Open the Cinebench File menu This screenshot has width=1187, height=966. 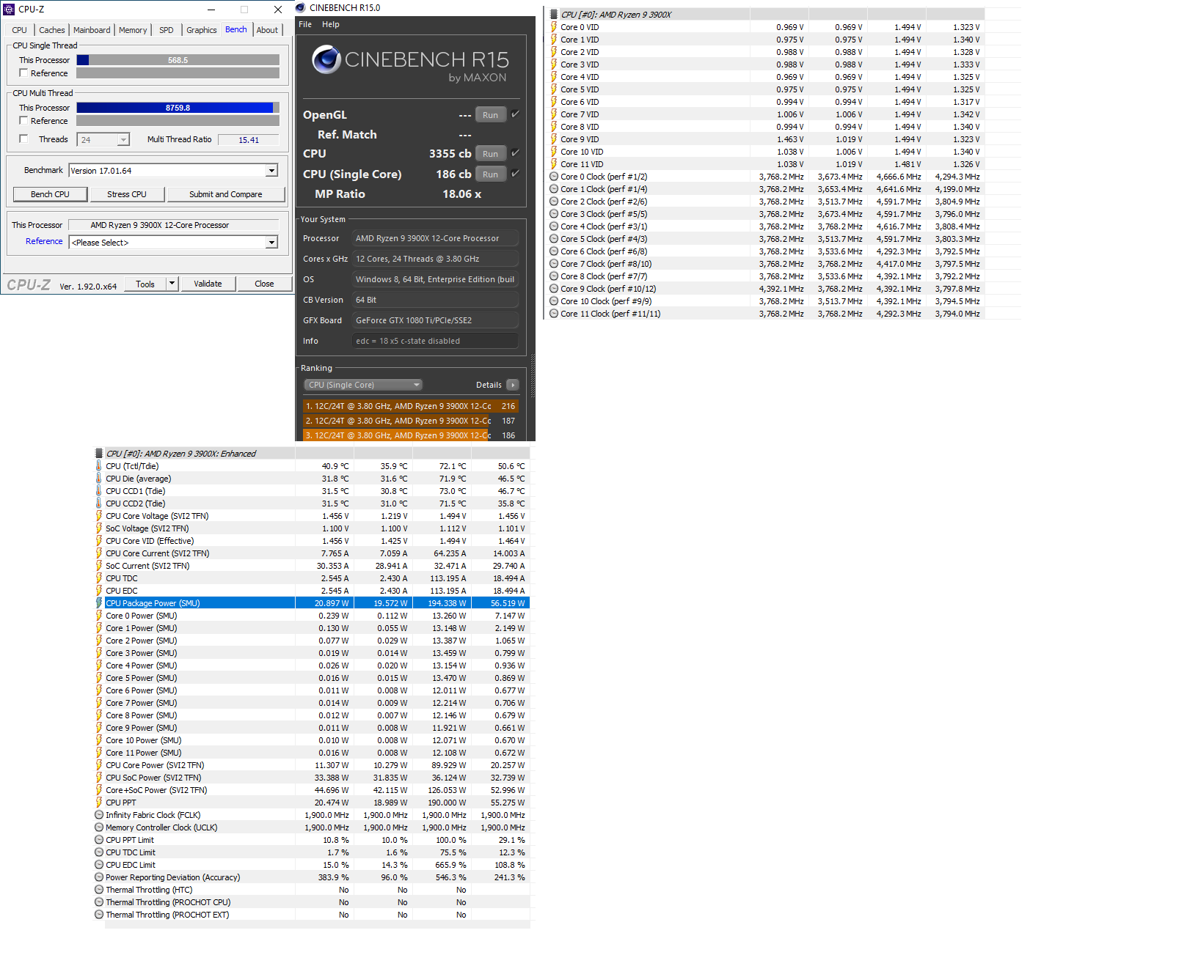coord(305,24)
